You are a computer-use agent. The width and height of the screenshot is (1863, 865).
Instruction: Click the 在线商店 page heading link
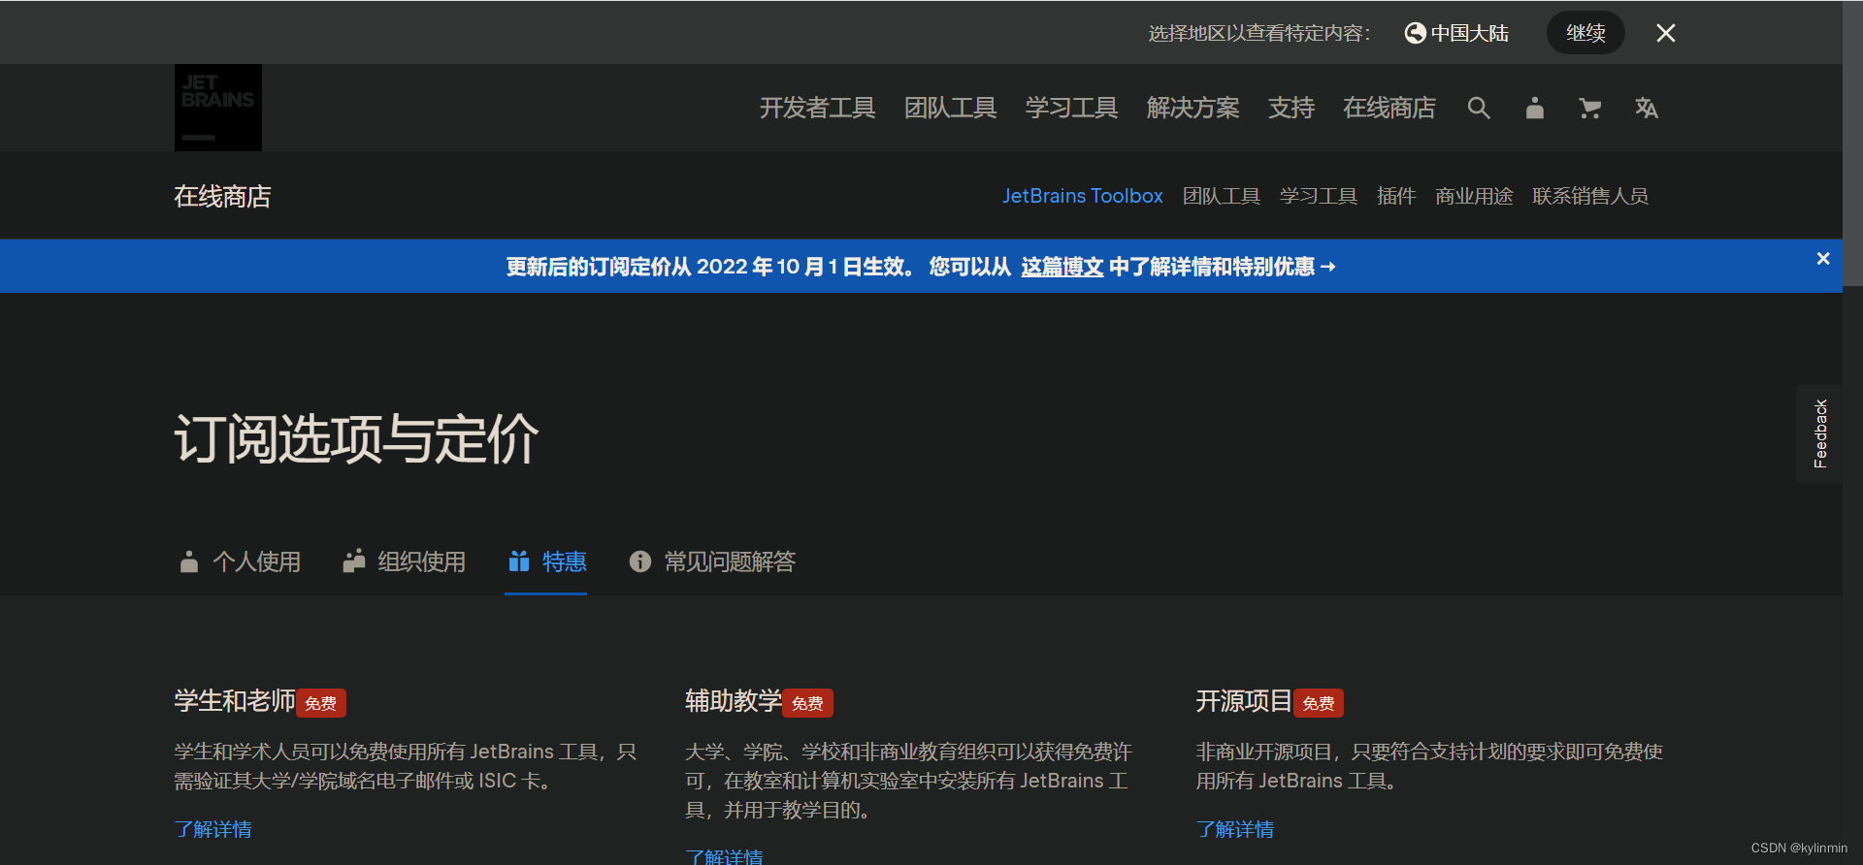[222, 196]
